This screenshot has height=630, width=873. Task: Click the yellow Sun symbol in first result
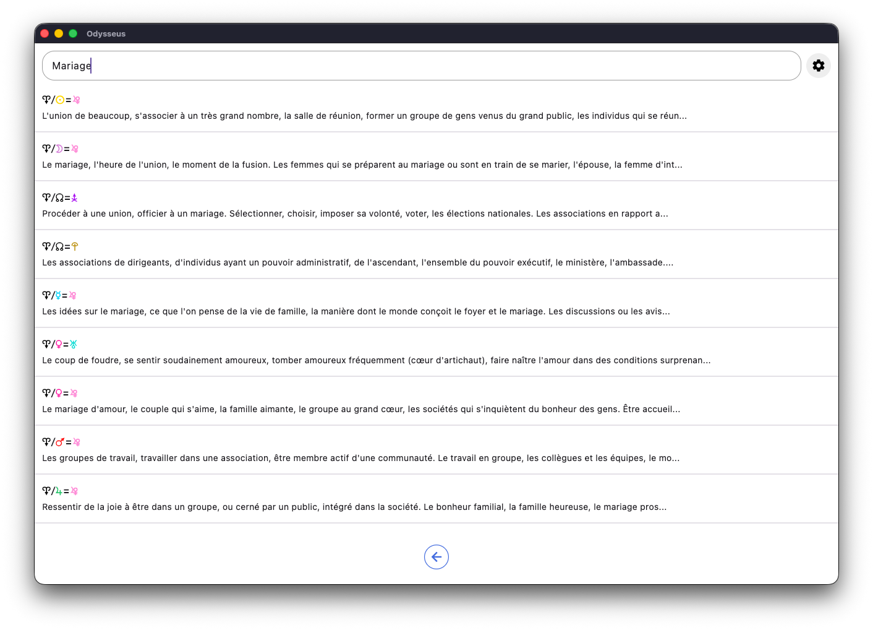click(x=60, y=100)
